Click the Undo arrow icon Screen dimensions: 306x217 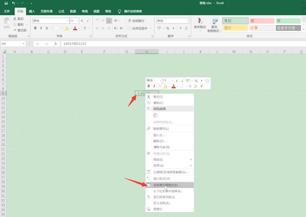click(13, 3)
